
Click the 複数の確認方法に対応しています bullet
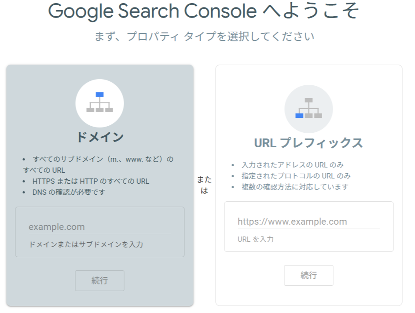click(x=294, y=187)
